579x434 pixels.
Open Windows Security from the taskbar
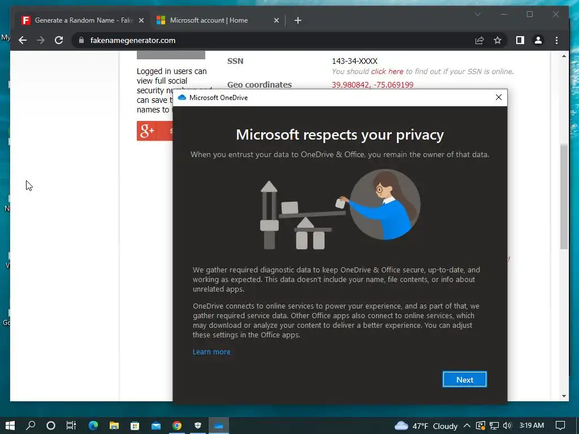[198, 426]
